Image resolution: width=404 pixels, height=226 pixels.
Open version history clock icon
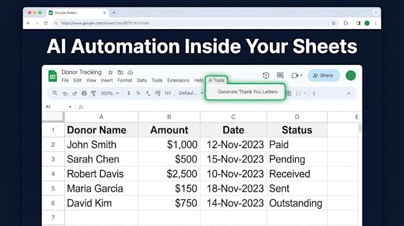266,76
